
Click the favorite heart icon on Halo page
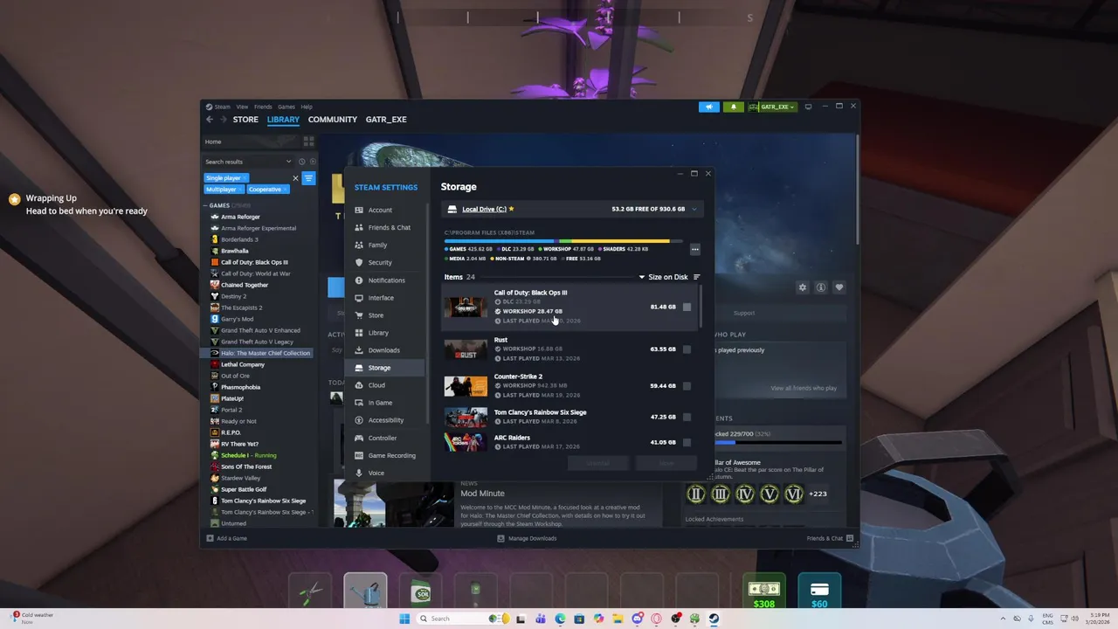tap(839, 287)
